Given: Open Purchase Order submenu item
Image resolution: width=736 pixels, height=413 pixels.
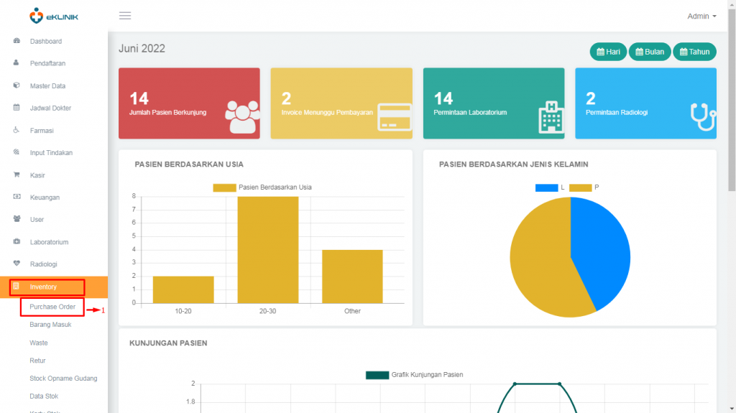Looking at the screenshot, I should click(x=52, y=307).
